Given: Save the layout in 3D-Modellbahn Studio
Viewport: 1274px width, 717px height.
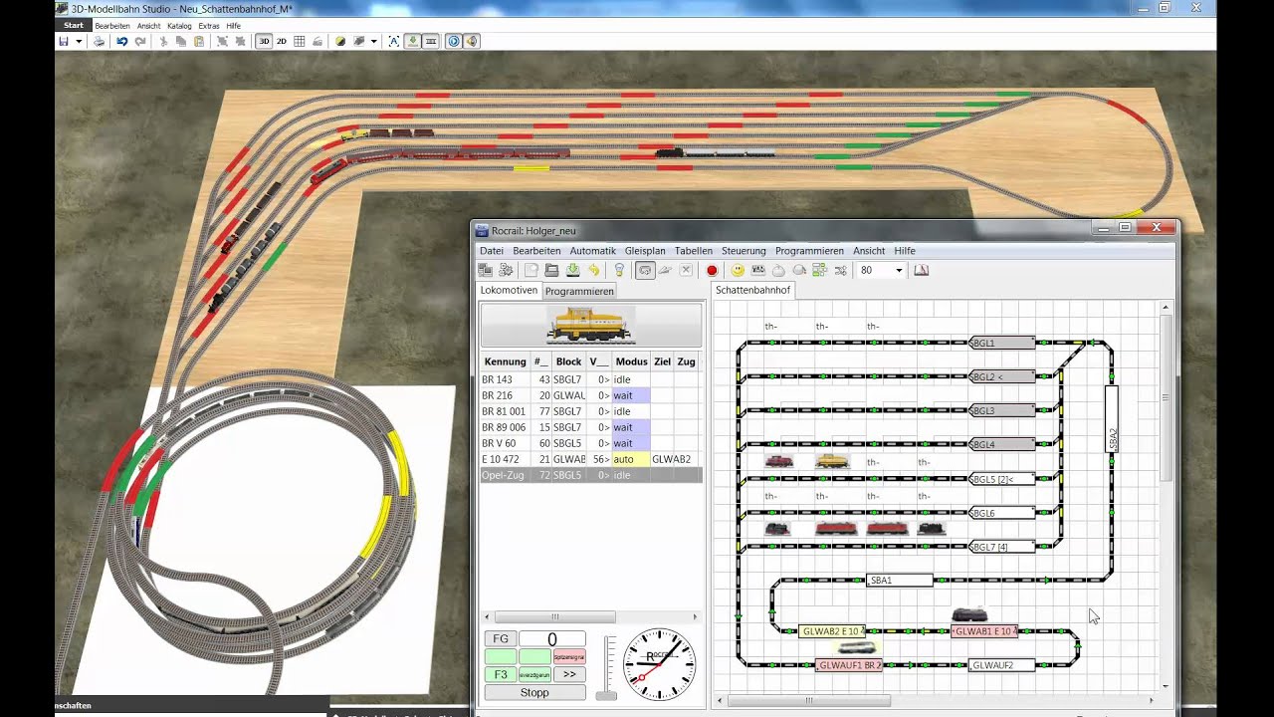Looking at the screenshot, I should [64, 42].
